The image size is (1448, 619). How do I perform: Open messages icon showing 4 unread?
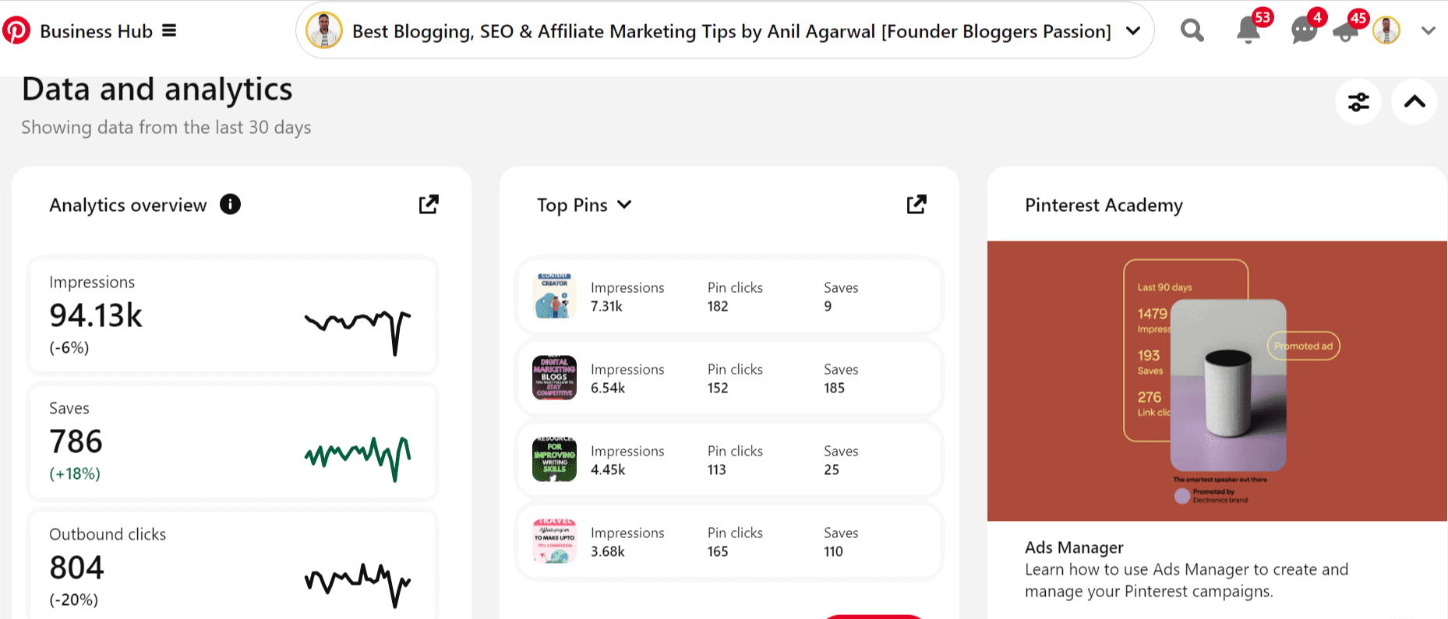pos(1302,32)
